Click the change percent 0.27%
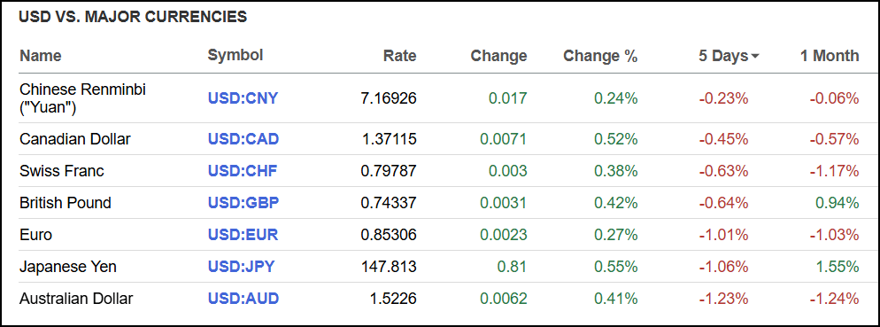Screen dimensions: 880x327 coord(616,234)
